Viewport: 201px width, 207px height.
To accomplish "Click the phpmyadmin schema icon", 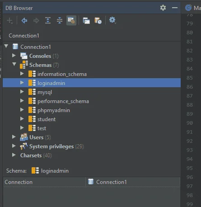I will click(32, 110).
